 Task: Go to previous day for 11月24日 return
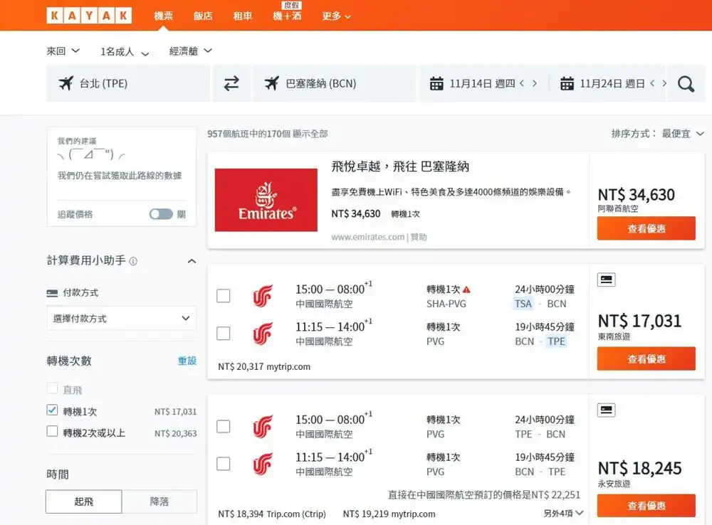[x=652, y=83]
